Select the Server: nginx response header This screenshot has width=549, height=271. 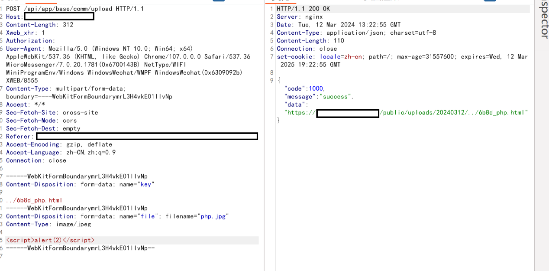[x=300, y=17]
